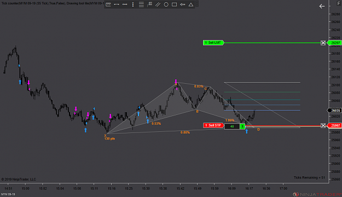Select the orange B point label
342x197 pixels.
point(197,112)
